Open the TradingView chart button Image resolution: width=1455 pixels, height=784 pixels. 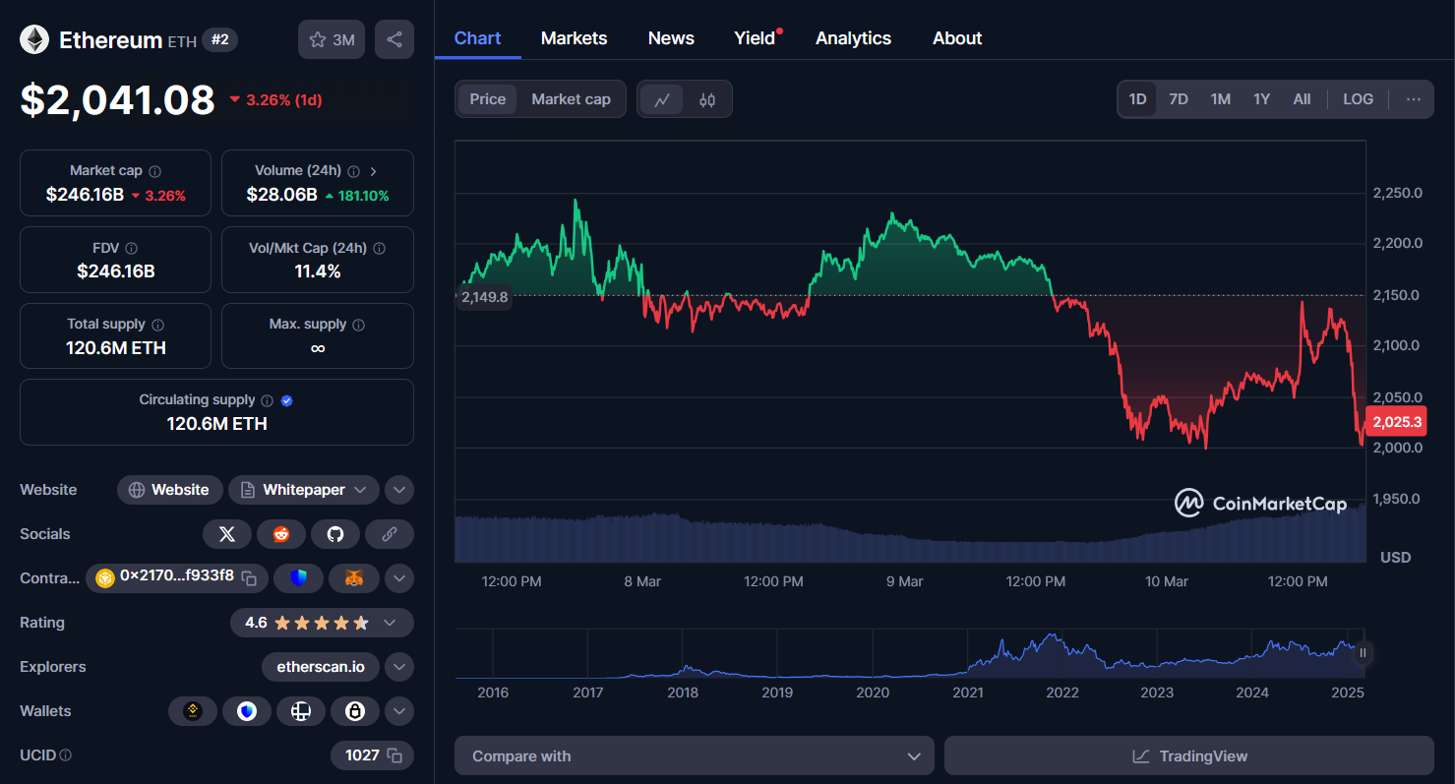pyautogui.click(x=1189, y=756)
